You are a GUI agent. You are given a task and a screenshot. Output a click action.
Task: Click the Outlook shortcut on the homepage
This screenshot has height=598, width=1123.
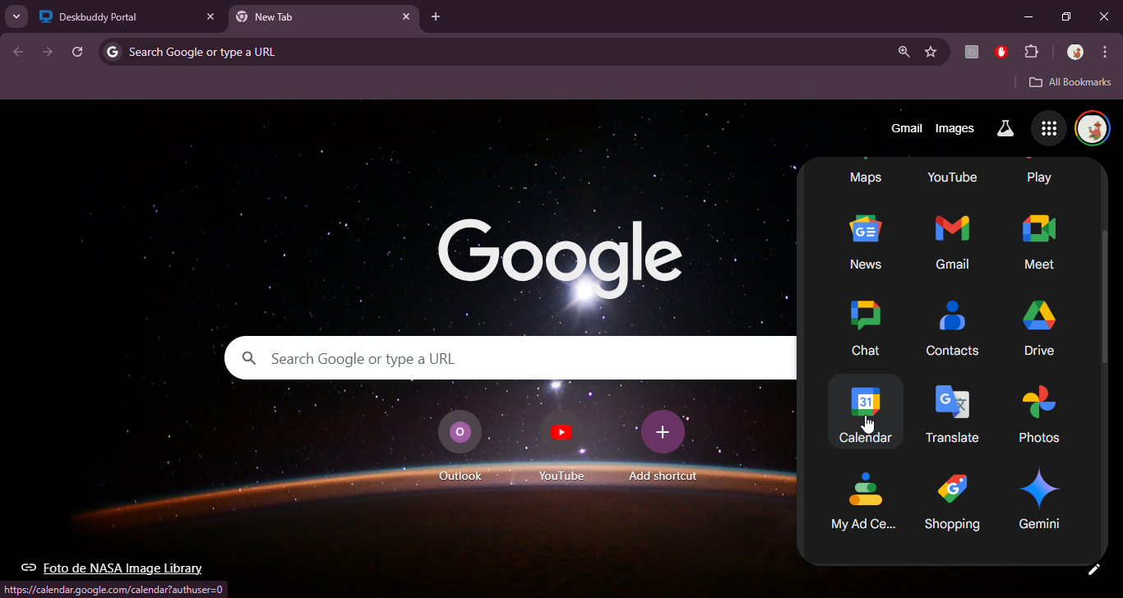pos(460,431)
